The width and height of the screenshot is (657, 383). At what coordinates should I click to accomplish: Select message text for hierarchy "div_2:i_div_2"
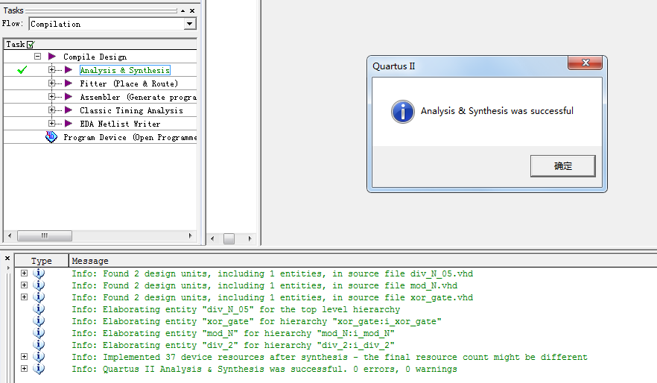[233, 345]
